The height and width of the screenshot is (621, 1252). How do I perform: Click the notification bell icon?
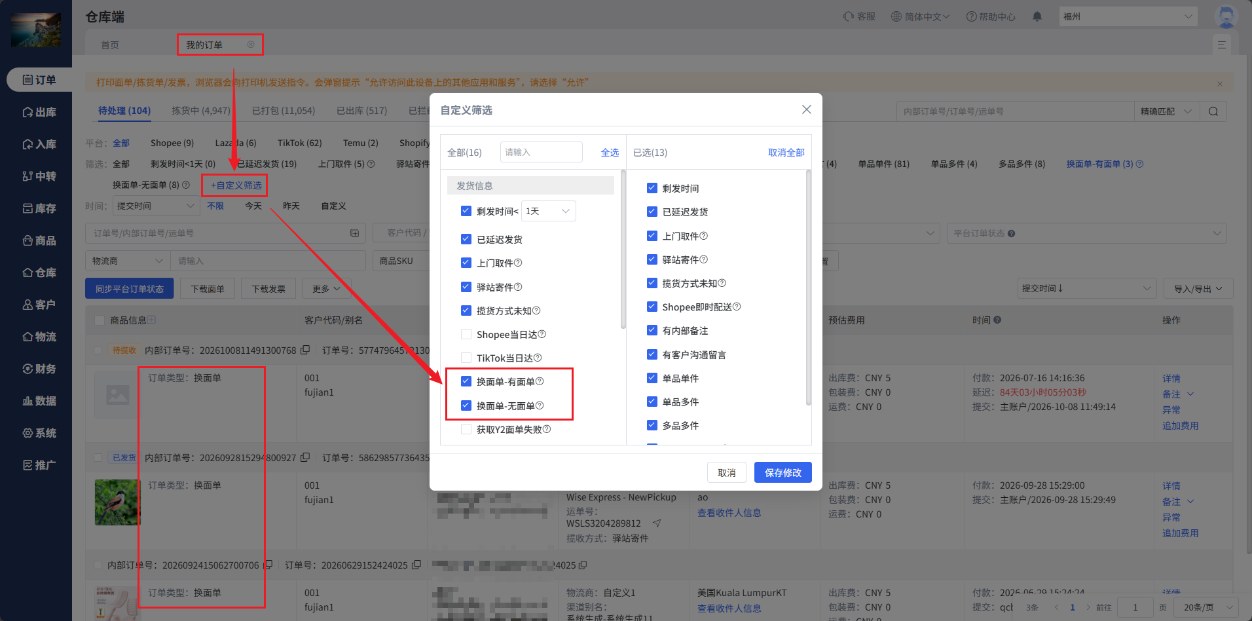point(1037,16)
